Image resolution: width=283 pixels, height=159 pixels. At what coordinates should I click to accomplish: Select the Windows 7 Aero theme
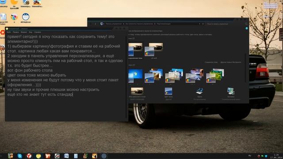pyautogui.click(x=135, y=76)
